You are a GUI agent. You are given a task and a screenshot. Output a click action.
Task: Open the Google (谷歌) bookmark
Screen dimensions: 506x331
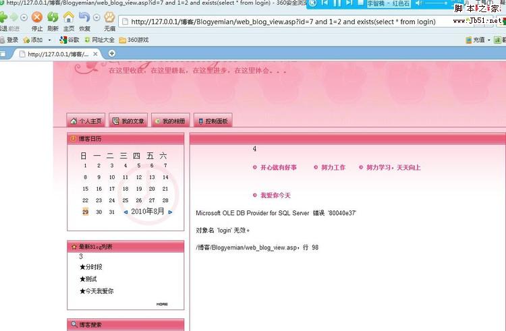coord(69,40)
